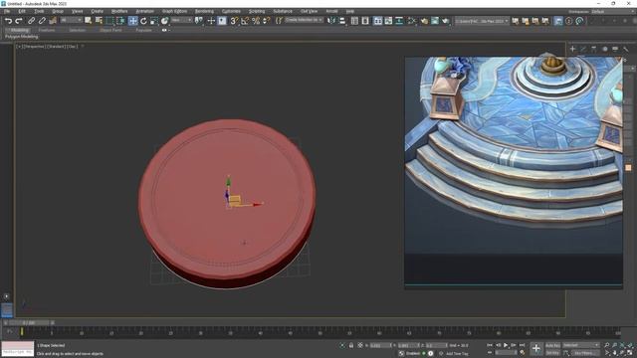Open the Rendered Frame Window
Image resolution: width=637 pixels, height=358 pixels.
pyautogui.click(x=435, y=21)
